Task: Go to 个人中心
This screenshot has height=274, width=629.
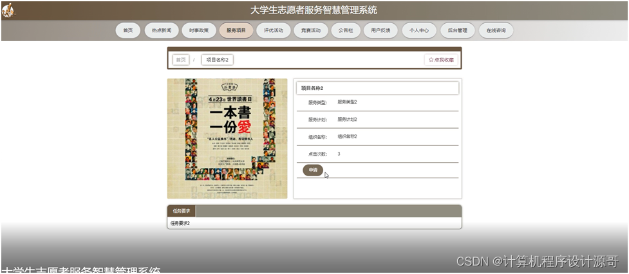Action: pyautogui.click(x=419, y=30)
